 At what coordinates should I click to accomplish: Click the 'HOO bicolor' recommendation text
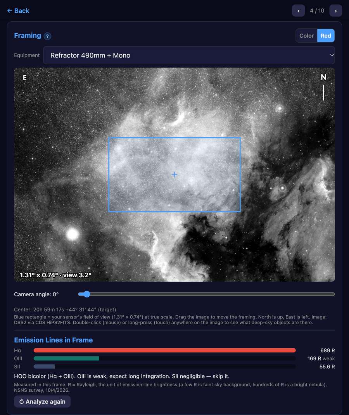pos(122,376)
